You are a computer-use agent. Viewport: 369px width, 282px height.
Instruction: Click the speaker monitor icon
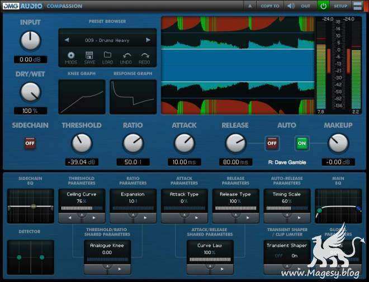click(x=291, y=6)
